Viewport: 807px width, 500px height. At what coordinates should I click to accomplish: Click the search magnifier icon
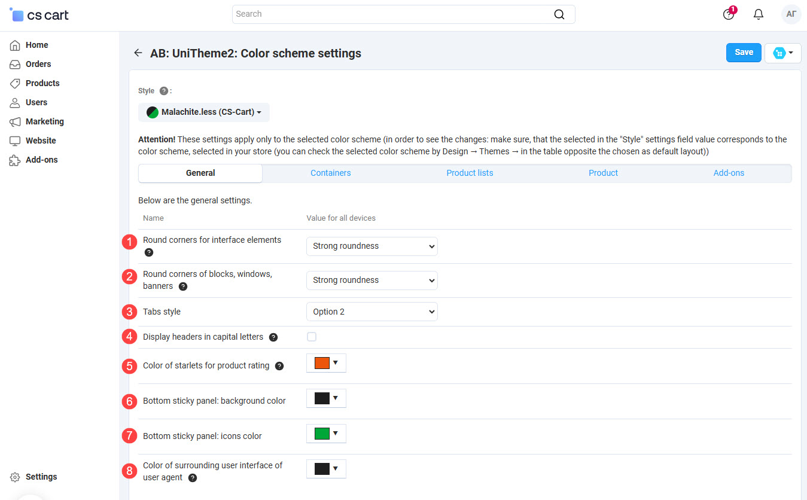559,14
